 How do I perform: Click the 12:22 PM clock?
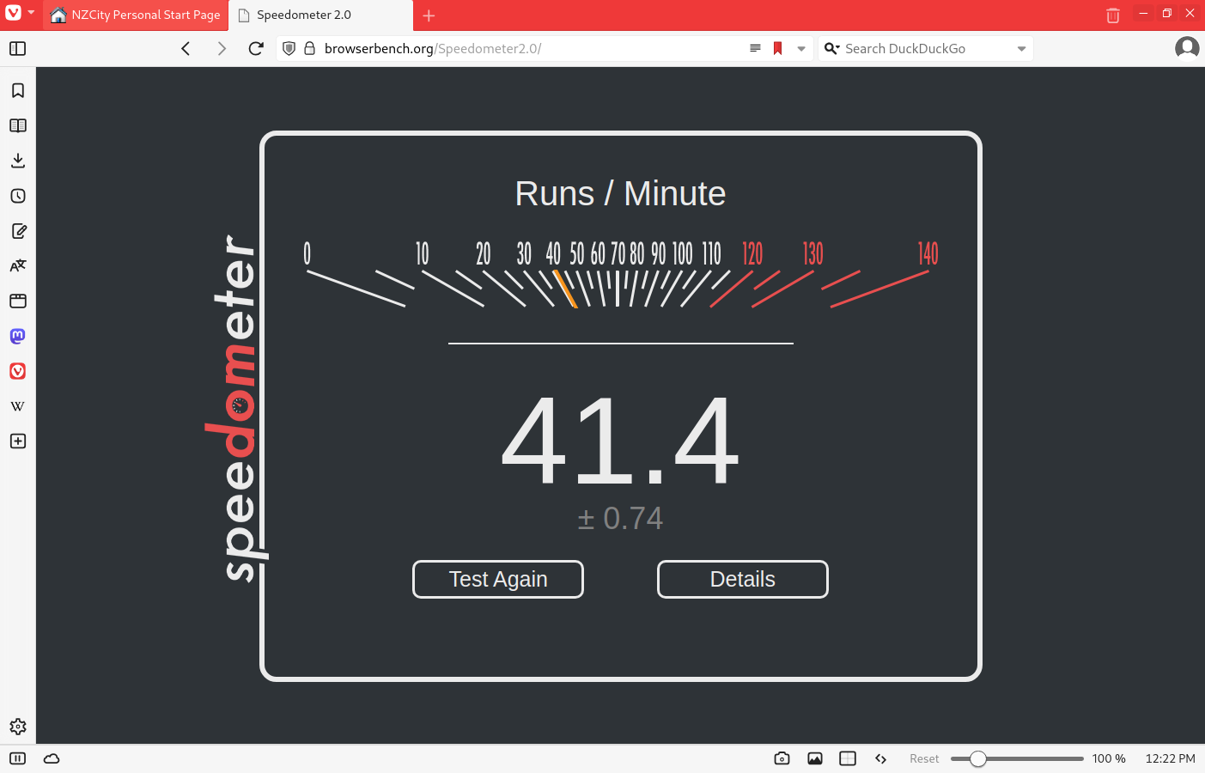tap(1170, 758)
